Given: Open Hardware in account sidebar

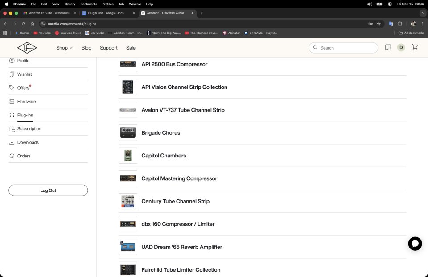Looking at the screenshot, I should (26, 102).
